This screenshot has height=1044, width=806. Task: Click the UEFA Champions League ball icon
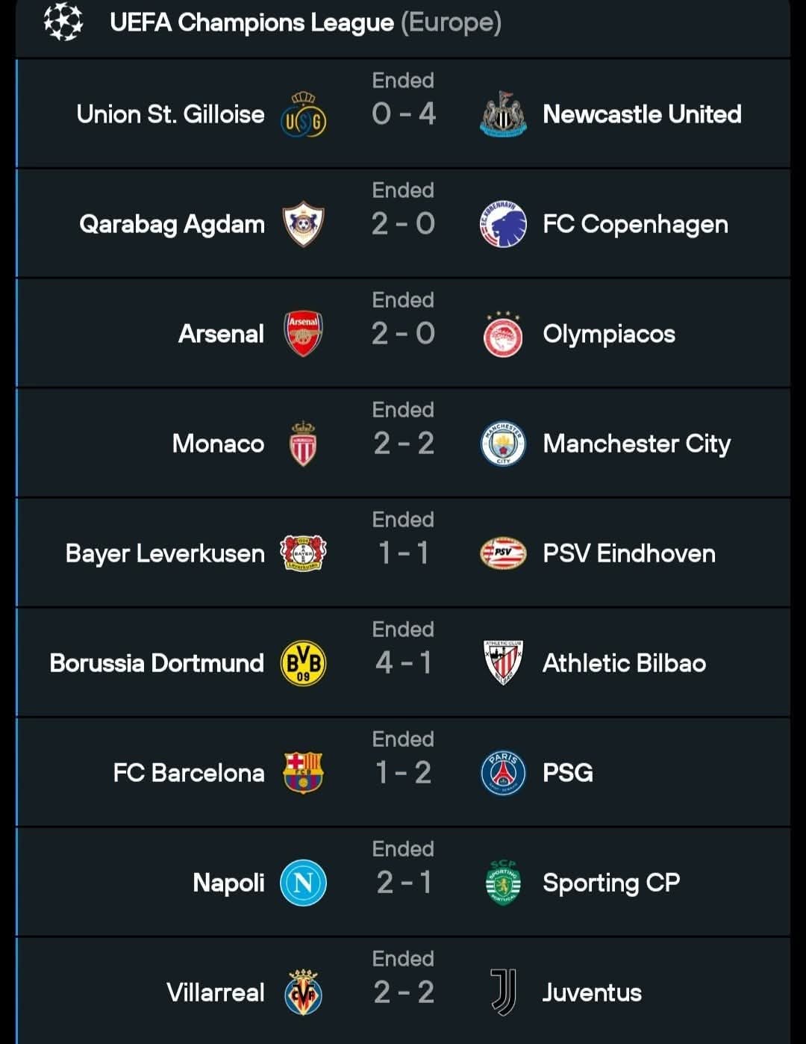tap(63, 22)
